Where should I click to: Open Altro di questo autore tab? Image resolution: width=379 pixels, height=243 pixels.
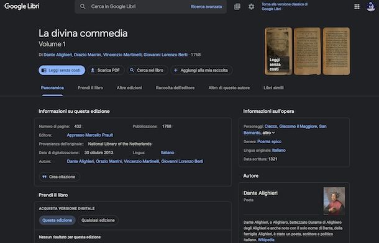click(229, 88)
